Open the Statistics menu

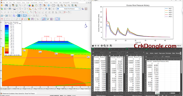46,3
